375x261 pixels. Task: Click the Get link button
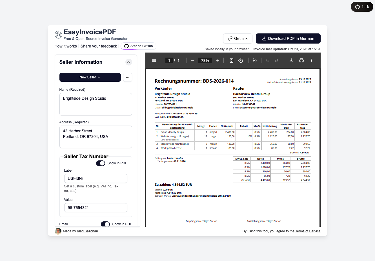coord(238,38)
